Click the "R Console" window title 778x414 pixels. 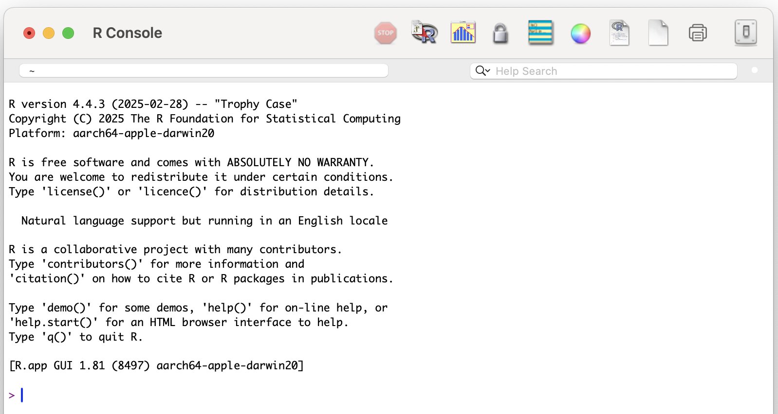pyautogui.click(x=128, y=33)
